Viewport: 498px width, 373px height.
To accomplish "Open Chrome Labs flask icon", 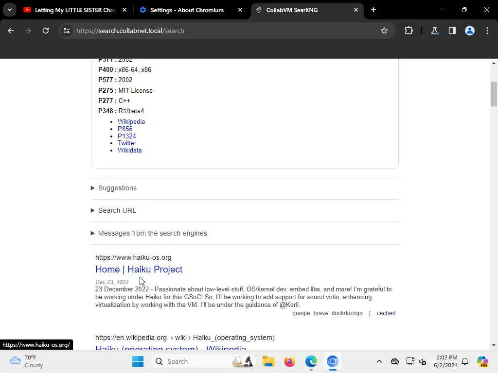I will click(x=434, y=31).
